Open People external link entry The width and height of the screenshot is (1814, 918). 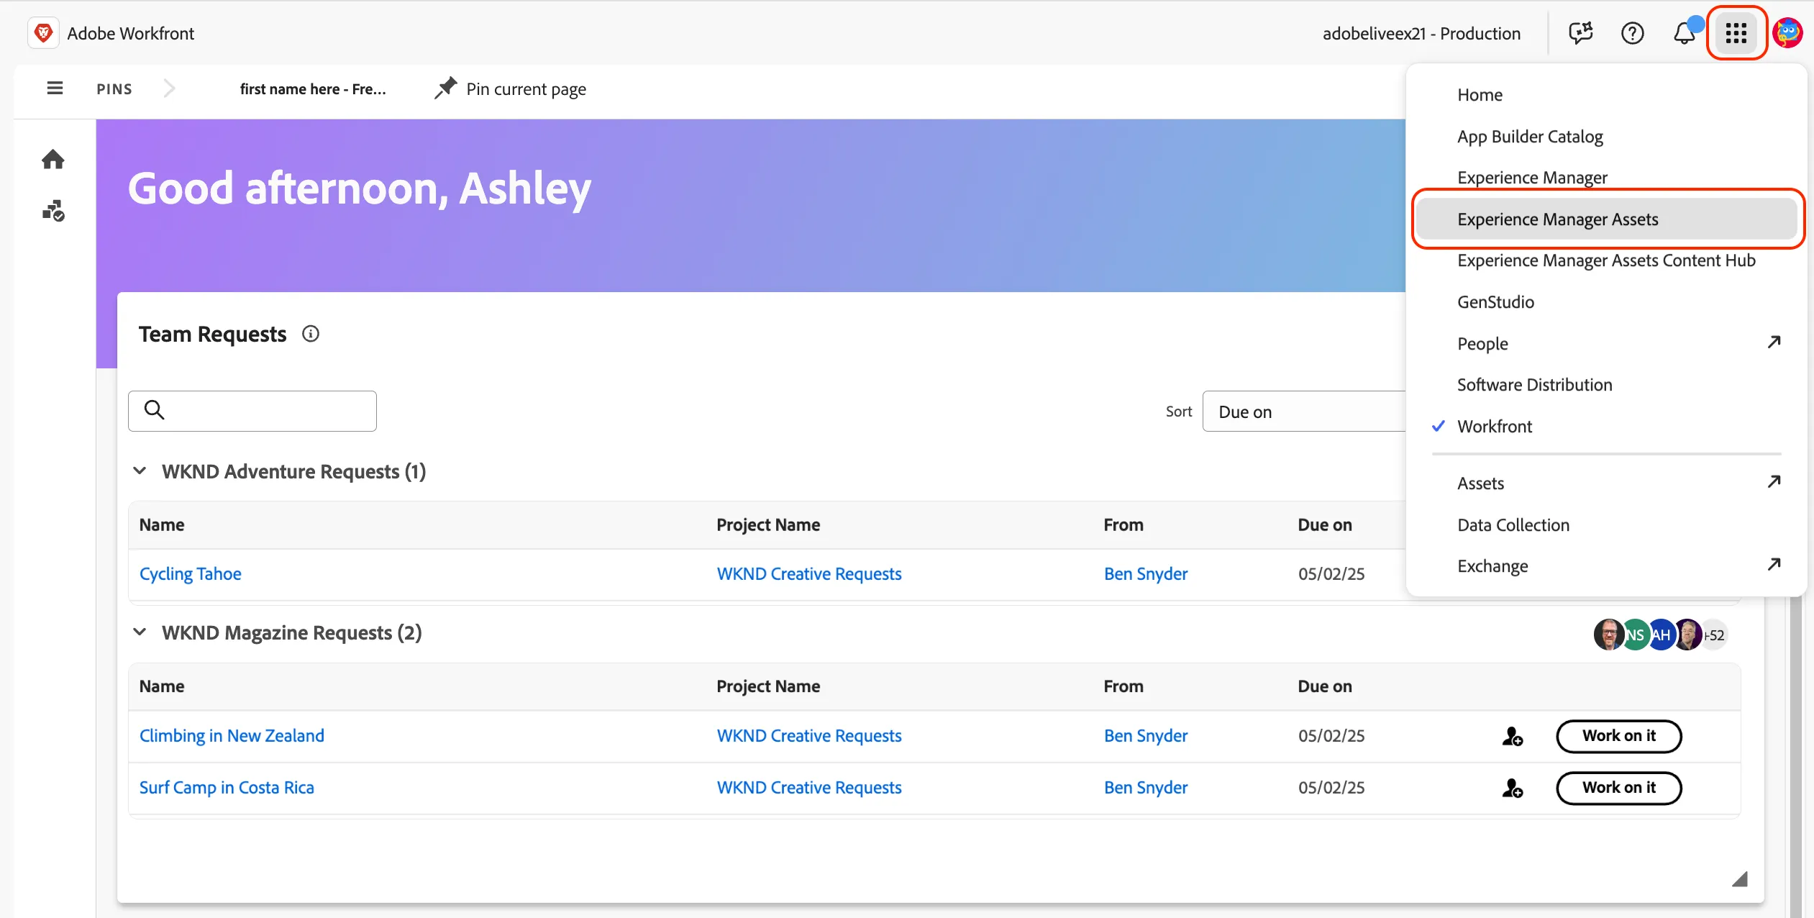click(x=1607, y=344)
